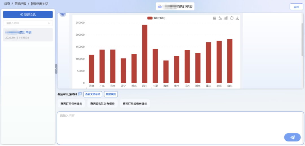
Task: Collapse the left sidebar with arrow handle
Action: (56, 69)
